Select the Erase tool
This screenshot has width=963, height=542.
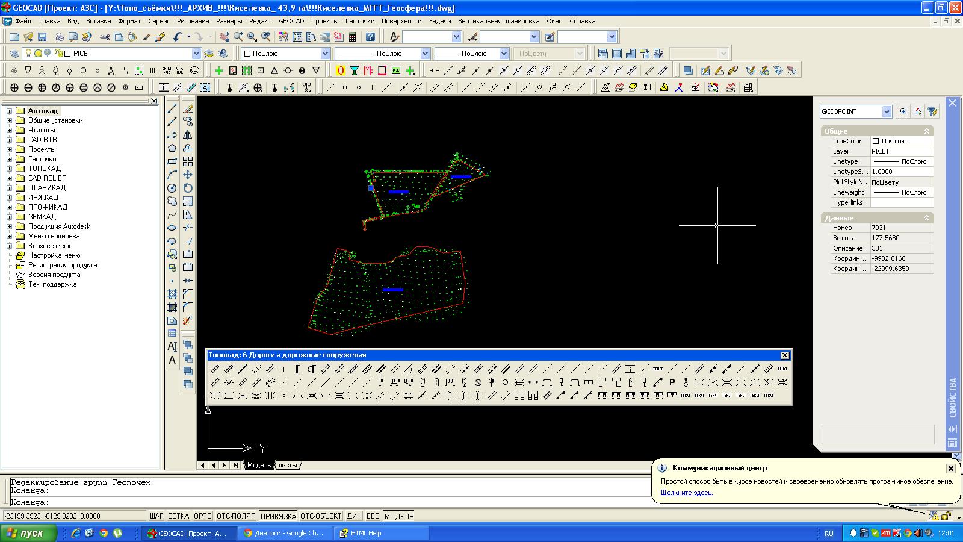tap(188, 108)
